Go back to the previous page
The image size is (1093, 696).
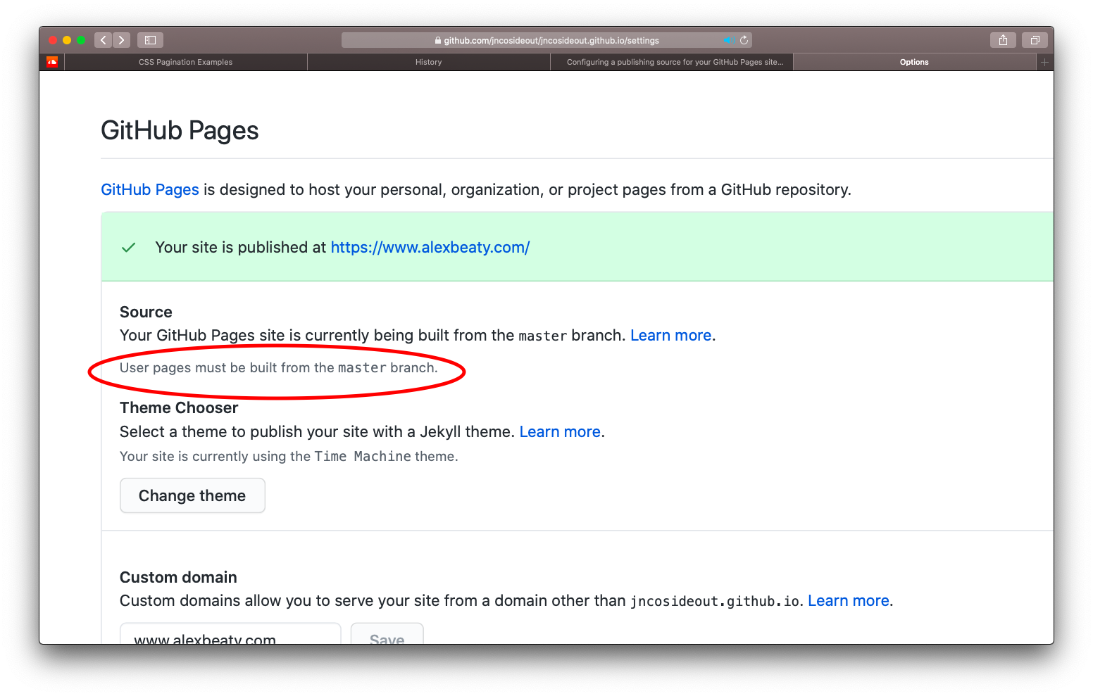pos(104,40)
